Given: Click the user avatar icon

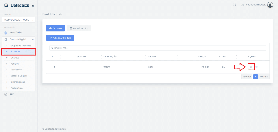Looking at the screenshot, I should (270, 5).
